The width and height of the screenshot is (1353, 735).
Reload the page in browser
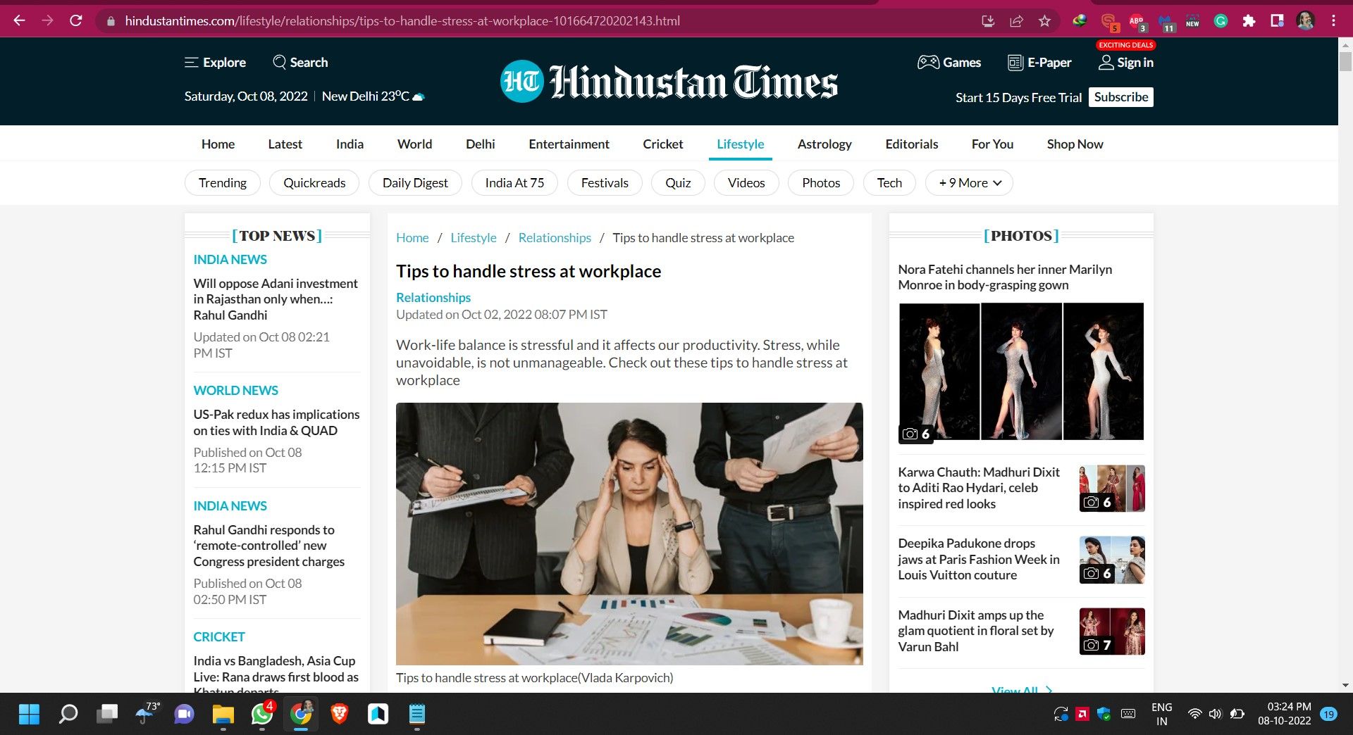(x=76, y=21)
